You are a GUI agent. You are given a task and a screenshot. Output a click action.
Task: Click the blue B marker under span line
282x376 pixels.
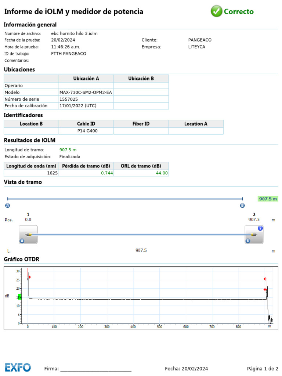pos(242,206)
